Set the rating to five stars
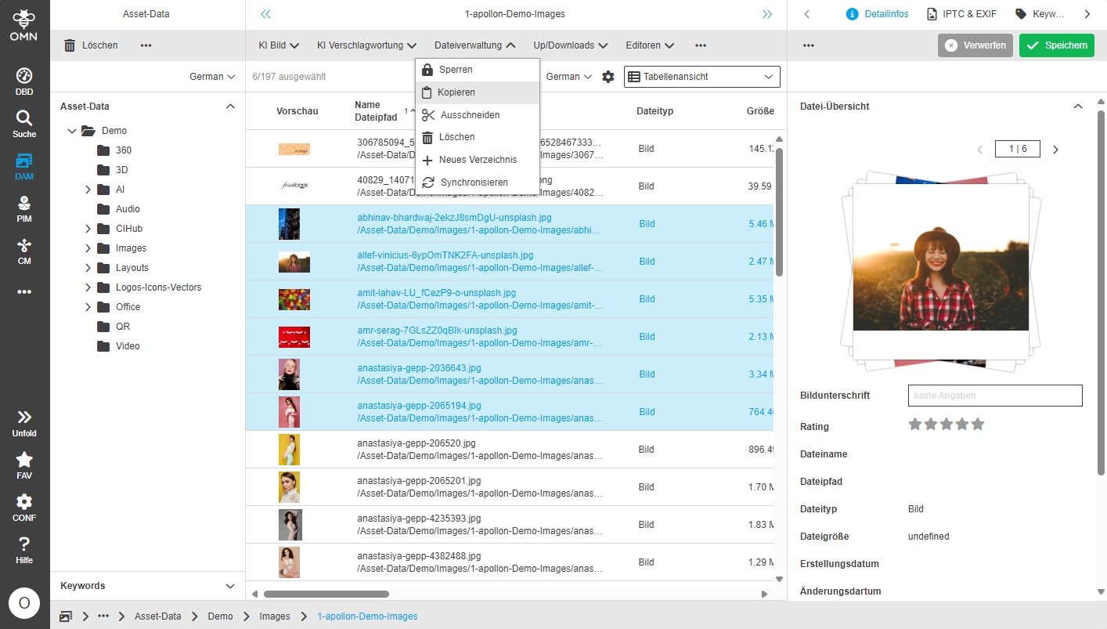This screenshot has height=629, width=1107. [x=977, y=425]
